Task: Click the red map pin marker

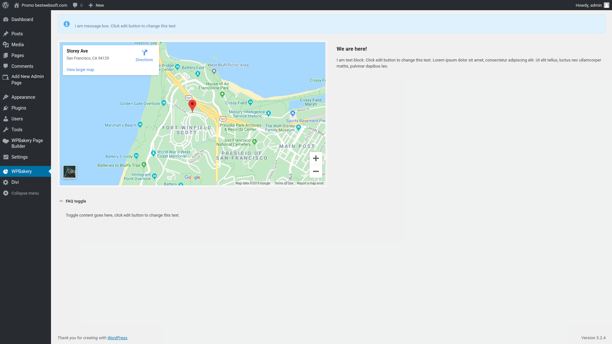Action: 192,106
